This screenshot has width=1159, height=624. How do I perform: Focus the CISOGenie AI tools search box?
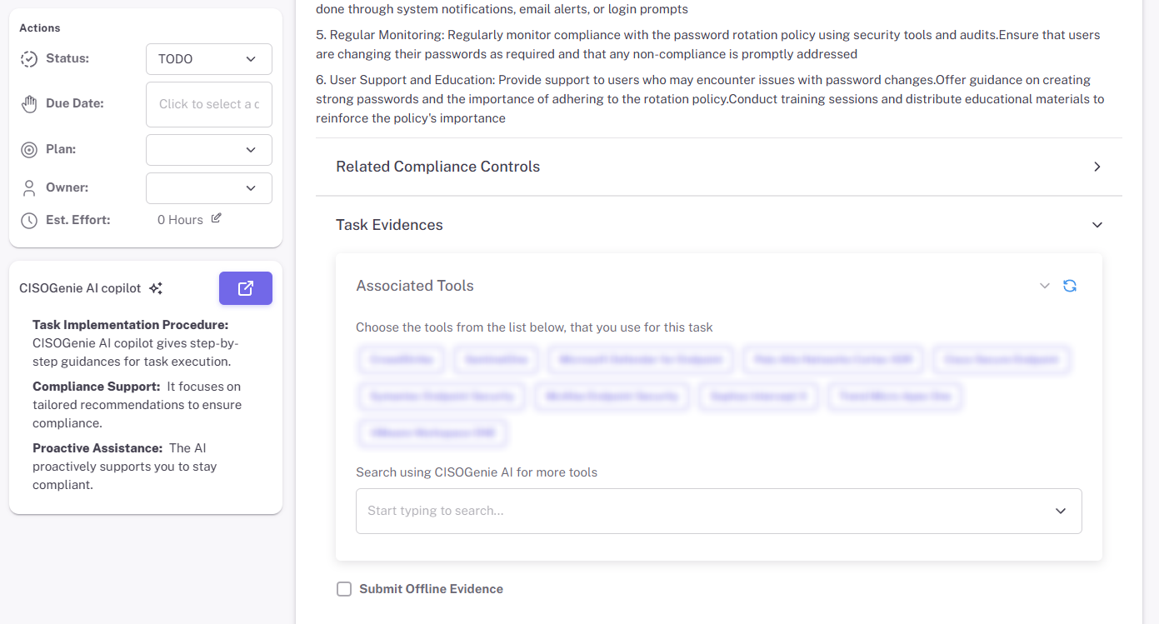coord(700,511)
